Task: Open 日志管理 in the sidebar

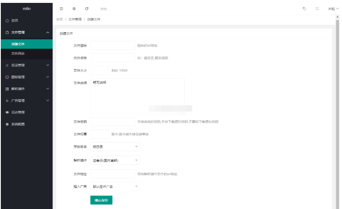Action: (x=26, y=112)
